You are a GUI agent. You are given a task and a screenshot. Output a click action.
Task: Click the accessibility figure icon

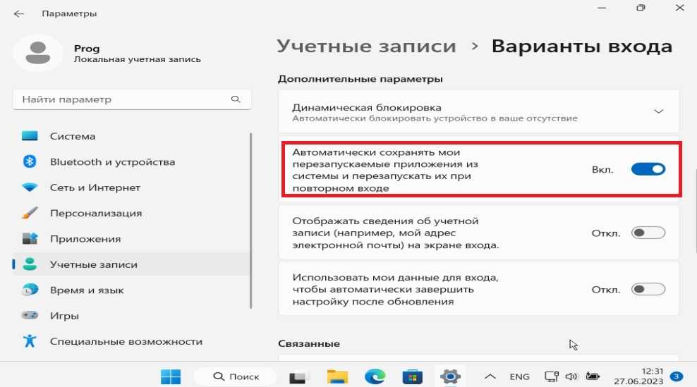tap(30, 341)
